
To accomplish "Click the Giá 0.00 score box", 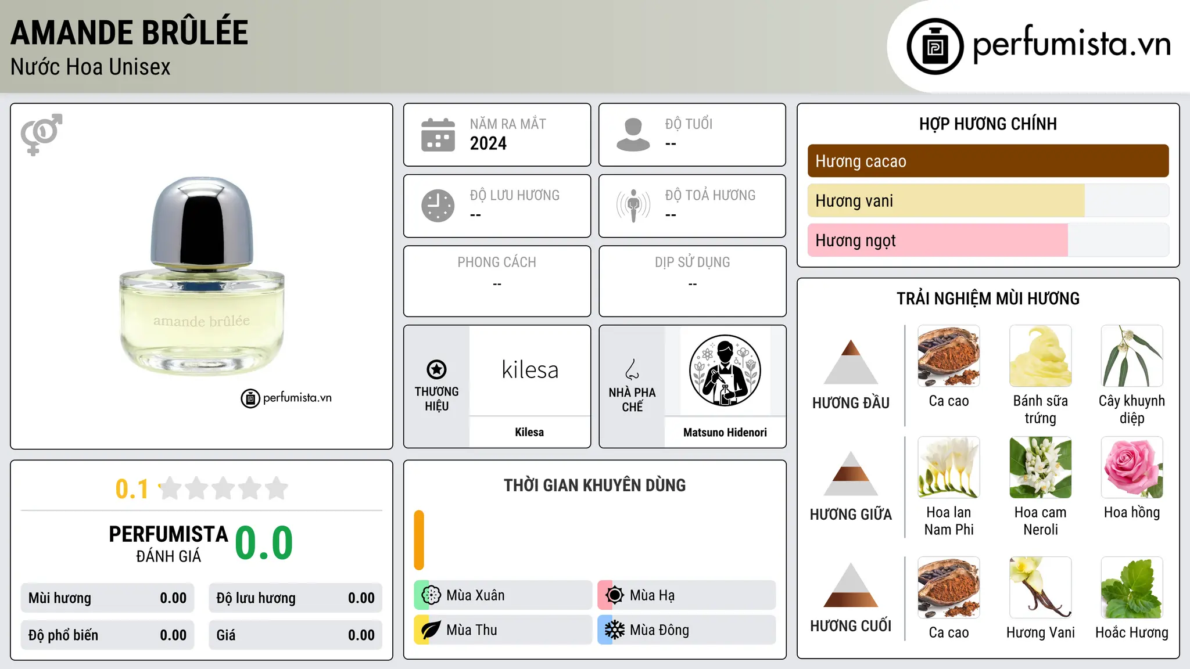I will (x=295, y=635).
